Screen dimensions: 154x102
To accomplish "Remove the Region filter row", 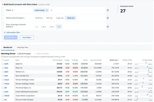I will click(x=108, y=10).
